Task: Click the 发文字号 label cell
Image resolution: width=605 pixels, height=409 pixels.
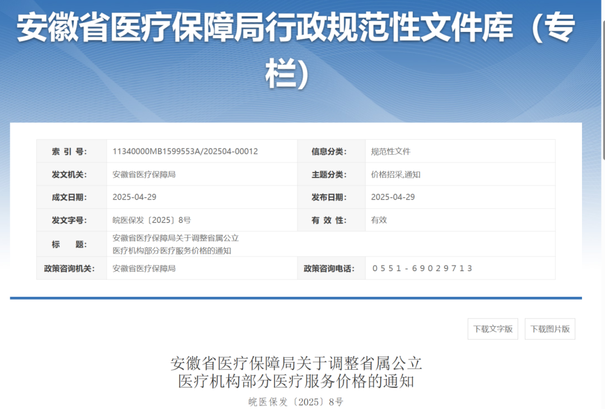Action: 71,220
